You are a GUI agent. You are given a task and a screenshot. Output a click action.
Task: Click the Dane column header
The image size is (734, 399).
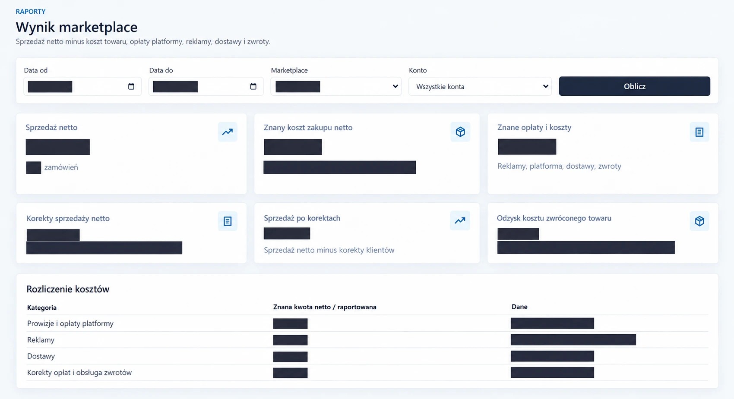(x=519, y=307)
